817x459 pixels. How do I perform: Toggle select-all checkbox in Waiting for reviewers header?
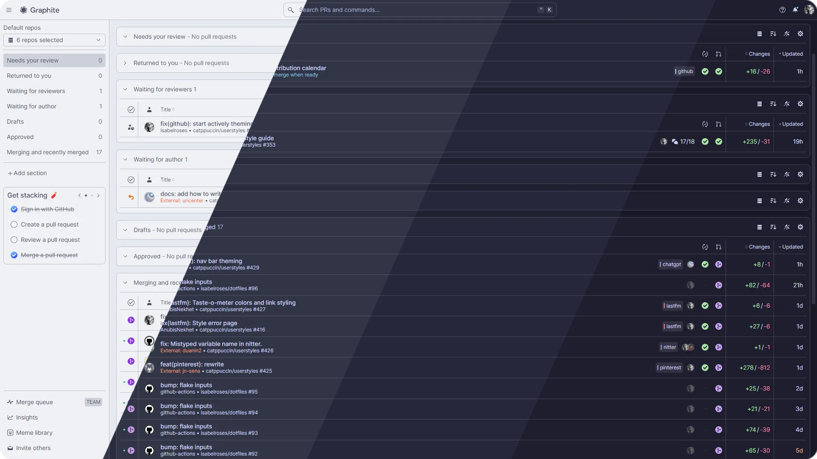[131, 110]
